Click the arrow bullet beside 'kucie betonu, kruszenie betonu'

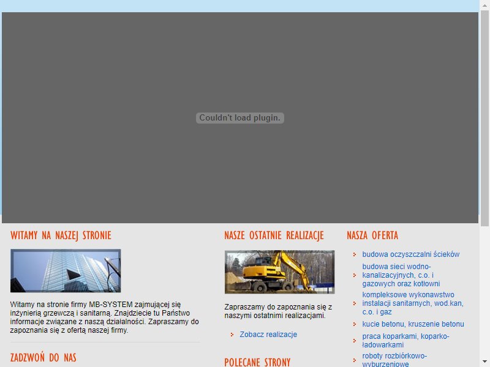pyautogui.click(x=355, y=324)
